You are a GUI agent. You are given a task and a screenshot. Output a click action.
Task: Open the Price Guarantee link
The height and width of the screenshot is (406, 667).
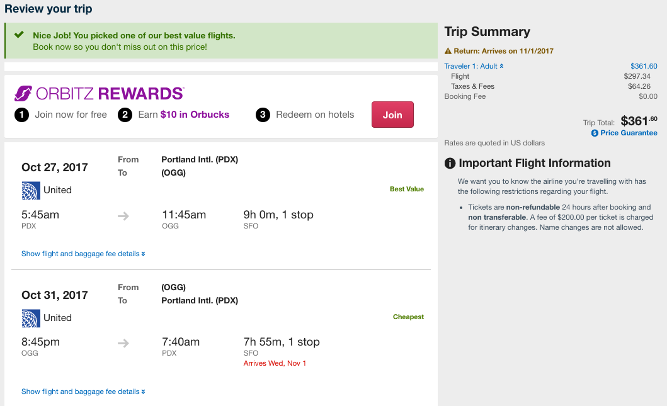point(628,133)
